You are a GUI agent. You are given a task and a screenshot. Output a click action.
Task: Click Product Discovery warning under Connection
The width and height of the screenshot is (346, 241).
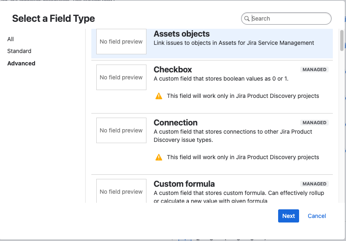[243, 157]
